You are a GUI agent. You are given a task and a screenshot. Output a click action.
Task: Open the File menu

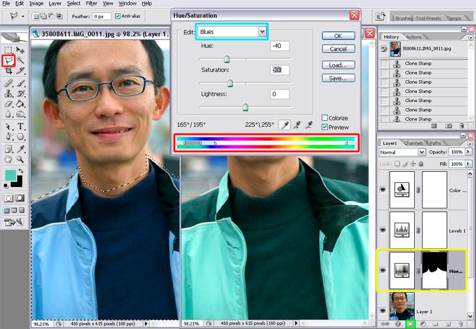6,4
